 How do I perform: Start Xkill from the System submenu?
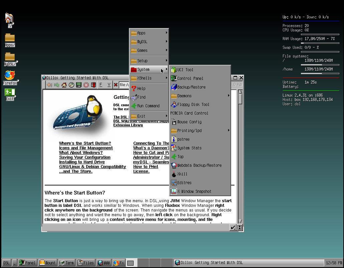click(200, 174)
